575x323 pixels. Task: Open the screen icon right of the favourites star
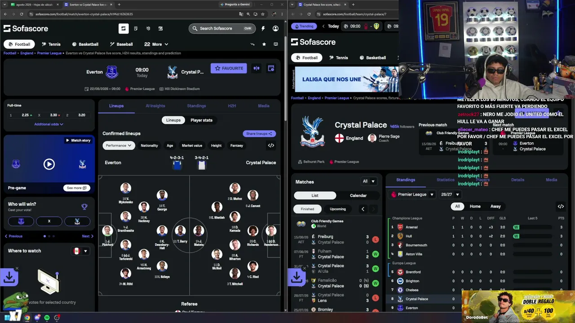click(x=275, y=44)
